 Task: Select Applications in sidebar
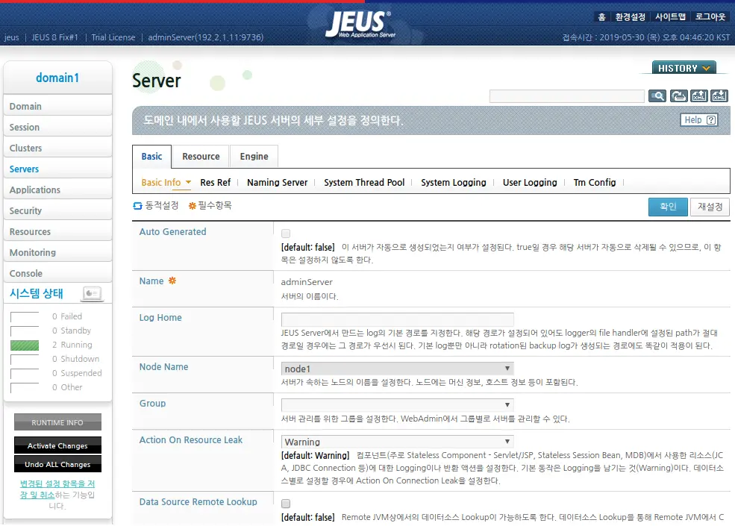tap(57, 190)
